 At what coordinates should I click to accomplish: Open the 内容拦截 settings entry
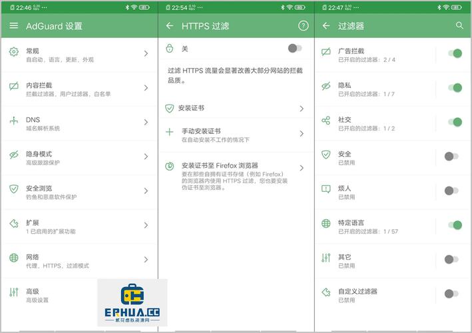79,89
